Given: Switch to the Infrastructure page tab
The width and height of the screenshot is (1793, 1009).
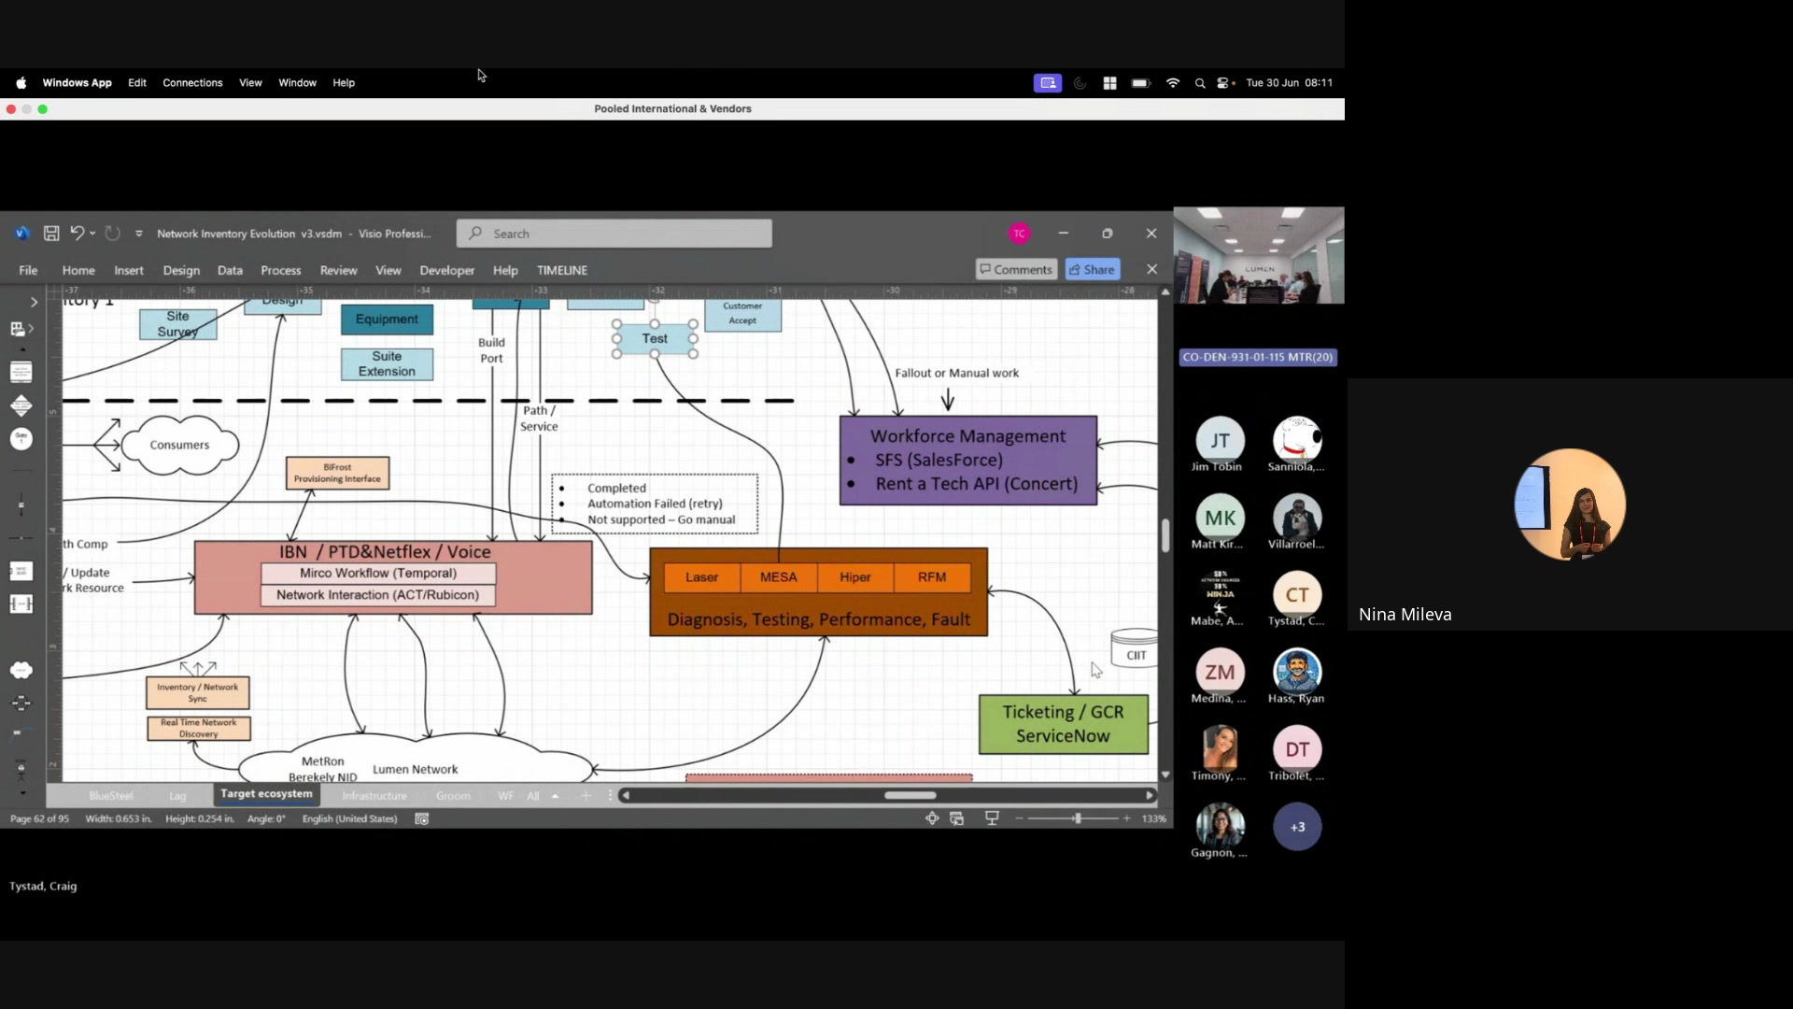Looking at the screenshot, I should tap(374, 796).
